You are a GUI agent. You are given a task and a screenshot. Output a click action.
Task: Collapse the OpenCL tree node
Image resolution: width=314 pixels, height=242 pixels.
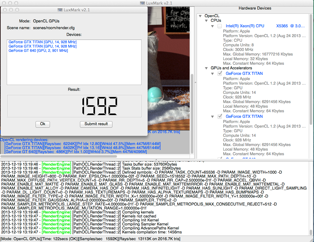click(x=200, y=16)
